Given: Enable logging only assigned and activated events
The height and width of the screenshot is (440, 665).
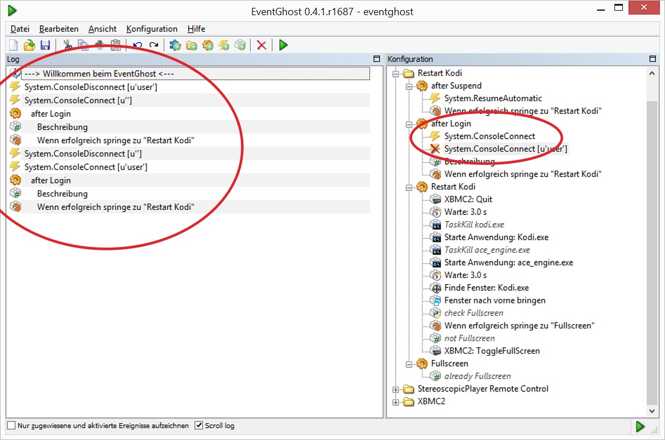Looking at the screenshot, I should coord(11,425).
